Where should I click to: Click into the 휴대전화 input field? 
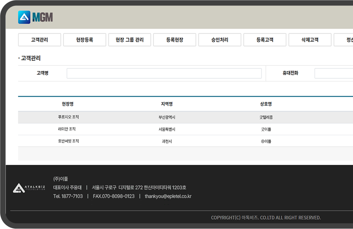(x=333, y=73)
